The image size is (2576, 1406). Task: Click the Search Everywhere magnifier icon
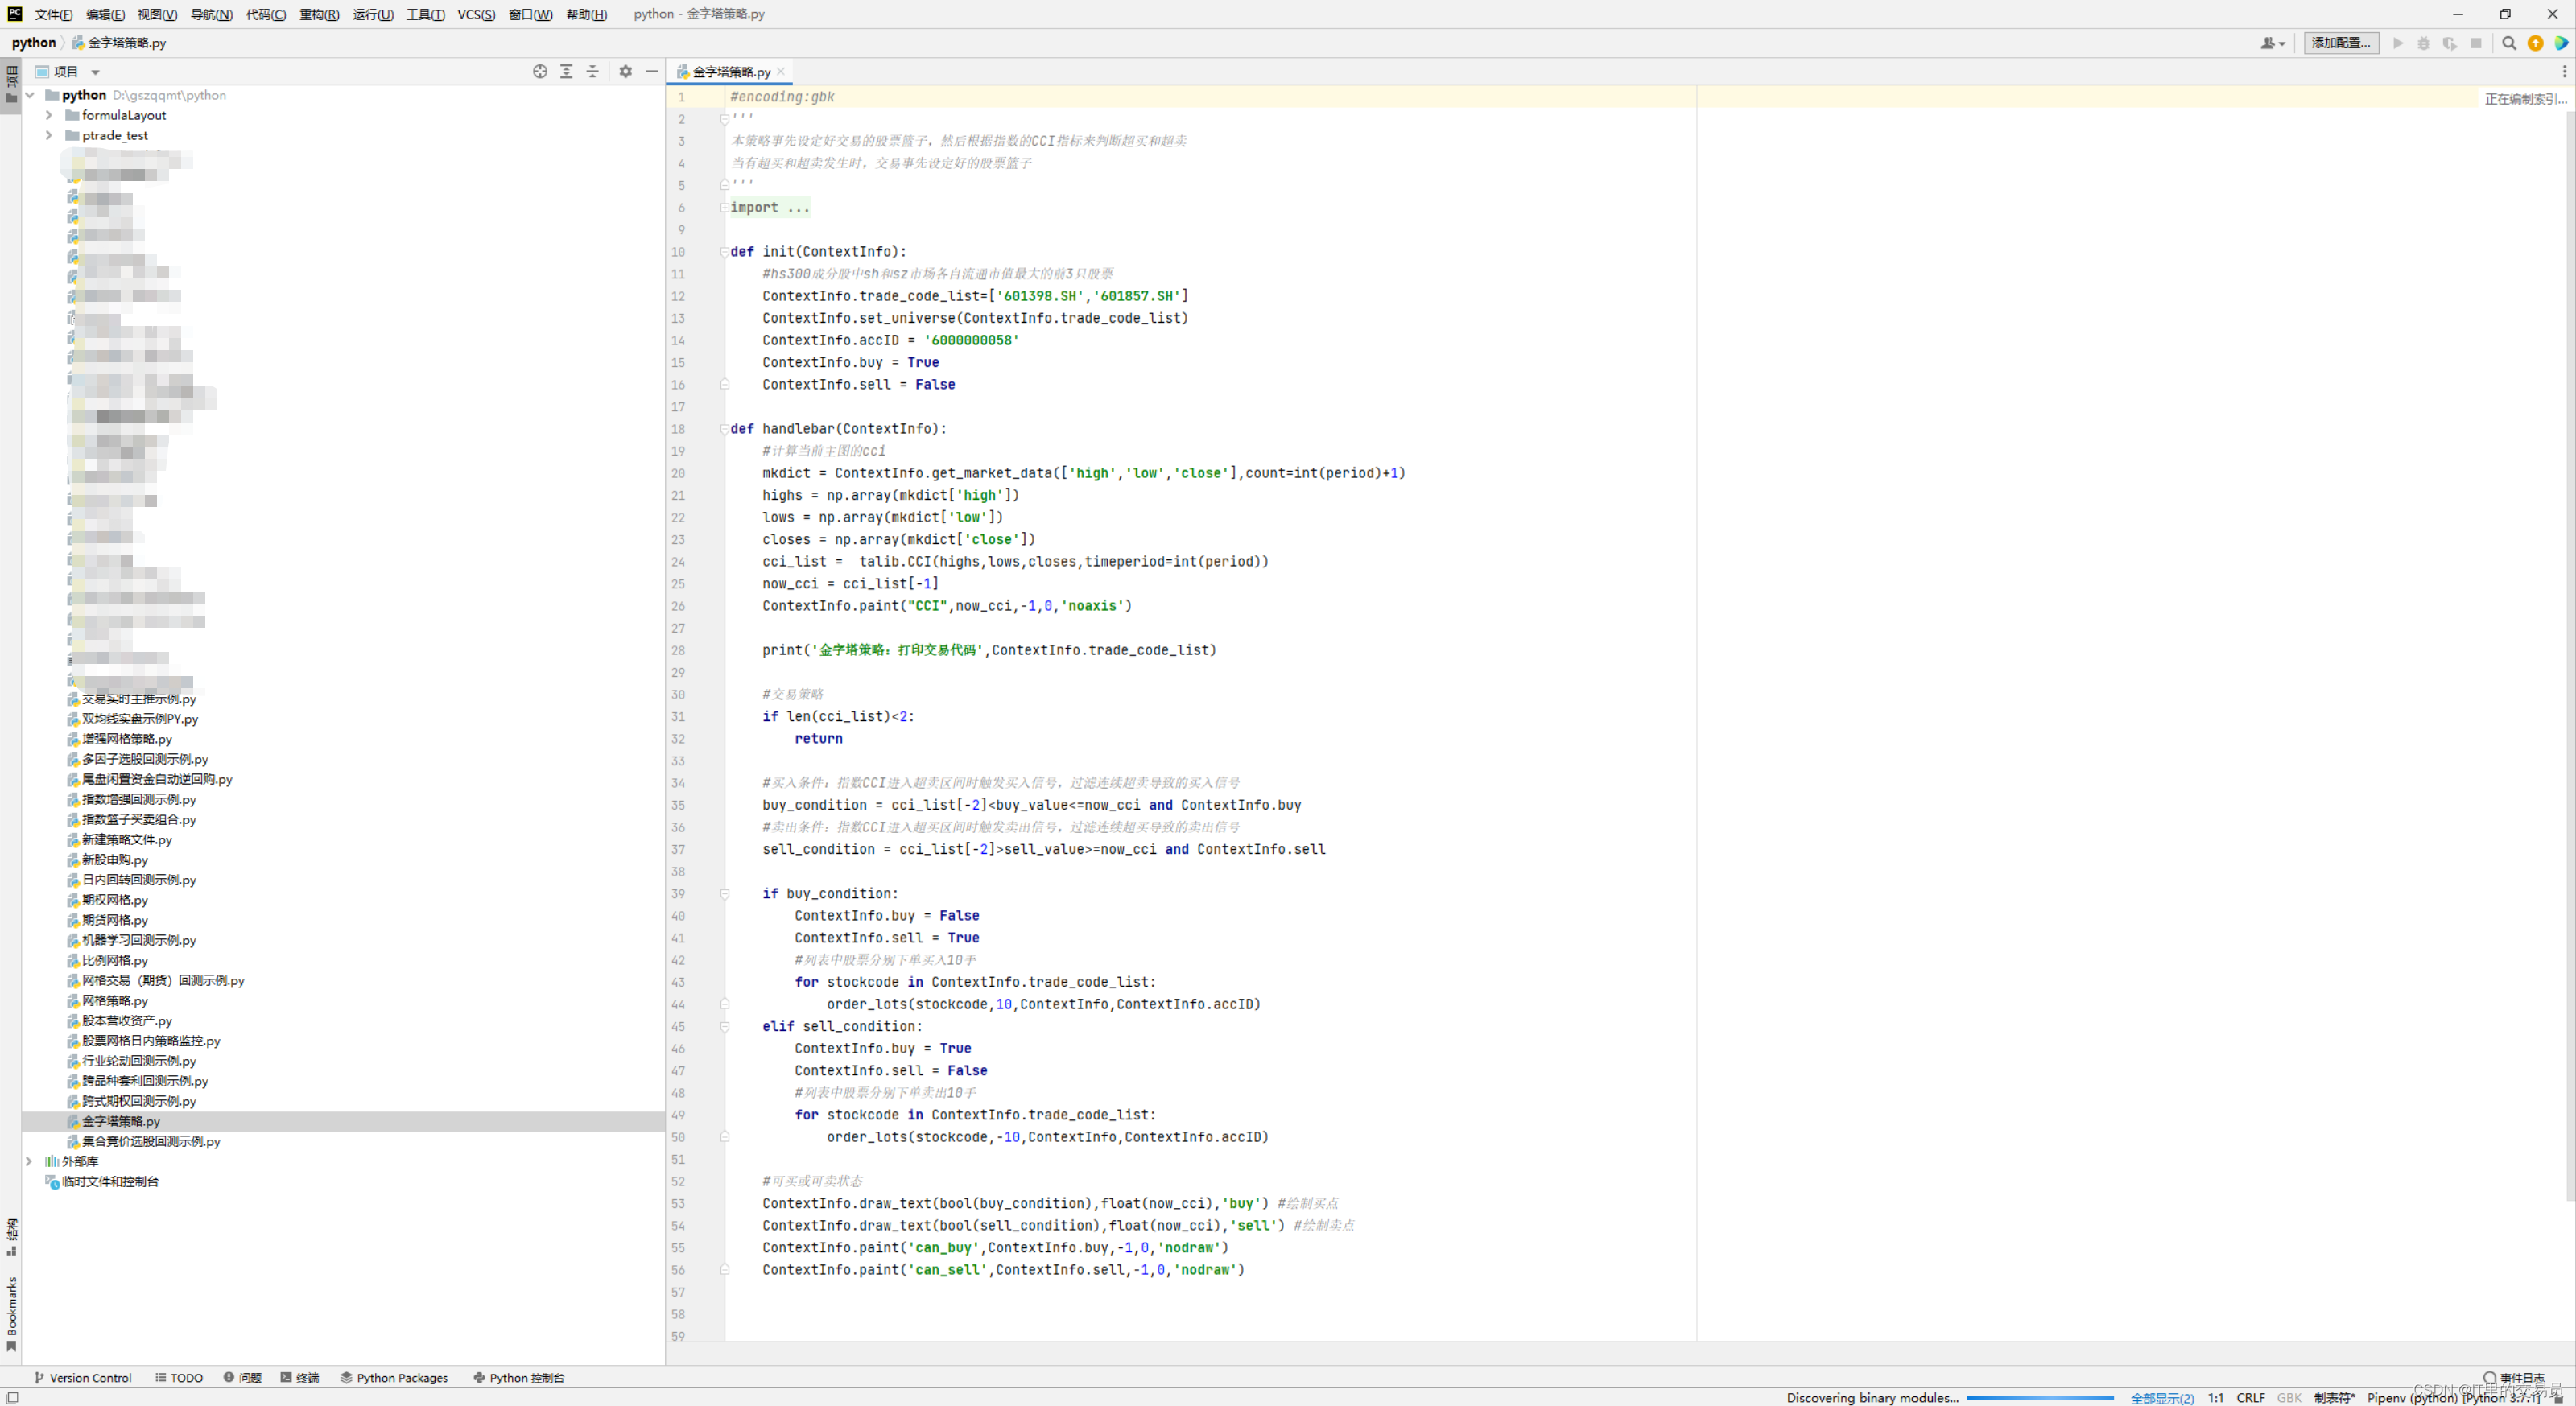2508,43
